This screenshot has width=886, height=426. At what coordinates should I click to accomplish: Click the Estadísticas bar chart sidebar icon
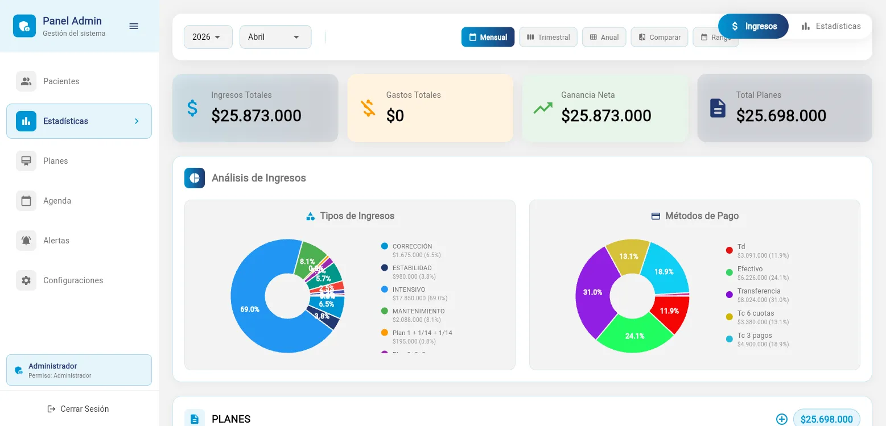pos(26,121)
